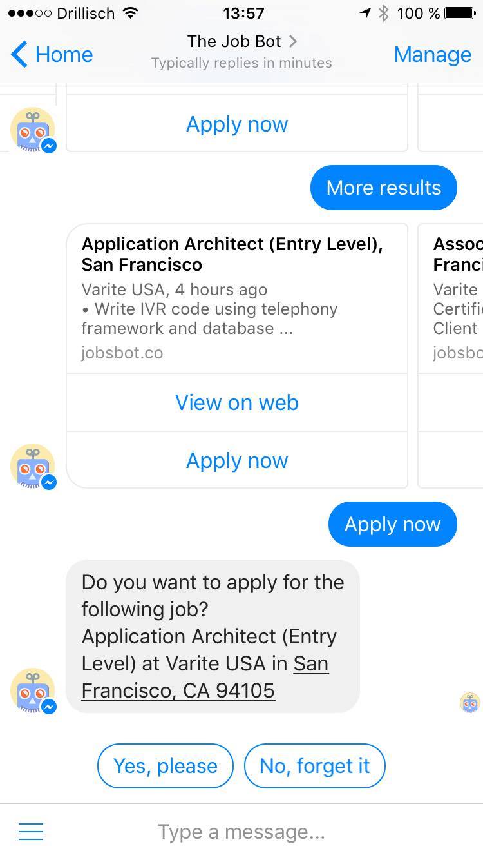Go back to Home
483x860 pixels.
(63, 54)
